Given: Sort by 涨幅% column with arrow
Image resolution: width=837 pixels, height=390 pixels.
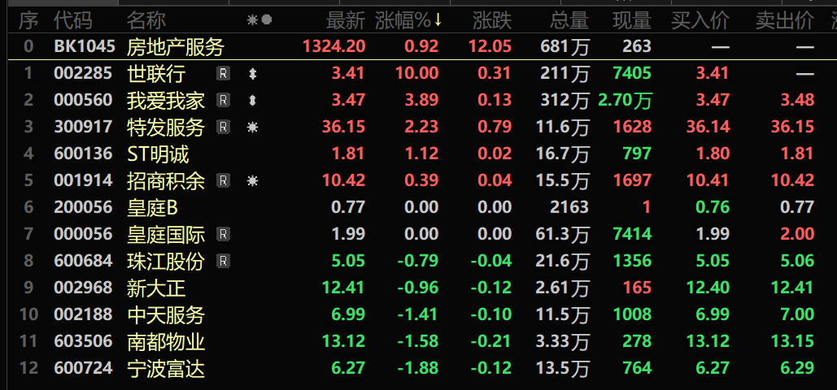Looking at the screenshot, I should coord(408,20).
